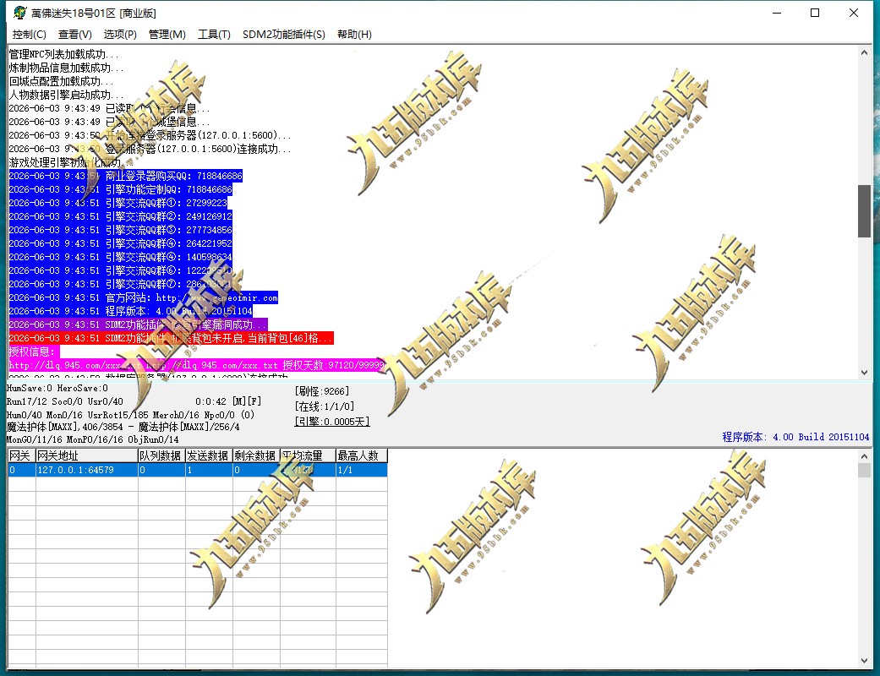Click the log panel scrollbar thumb
This screenshot has height=676, width=880.
click(864, 211)
